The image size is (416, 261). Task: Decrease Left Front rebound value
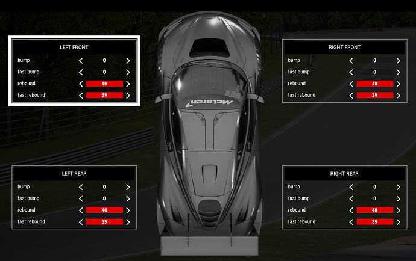tap(81, 84)
